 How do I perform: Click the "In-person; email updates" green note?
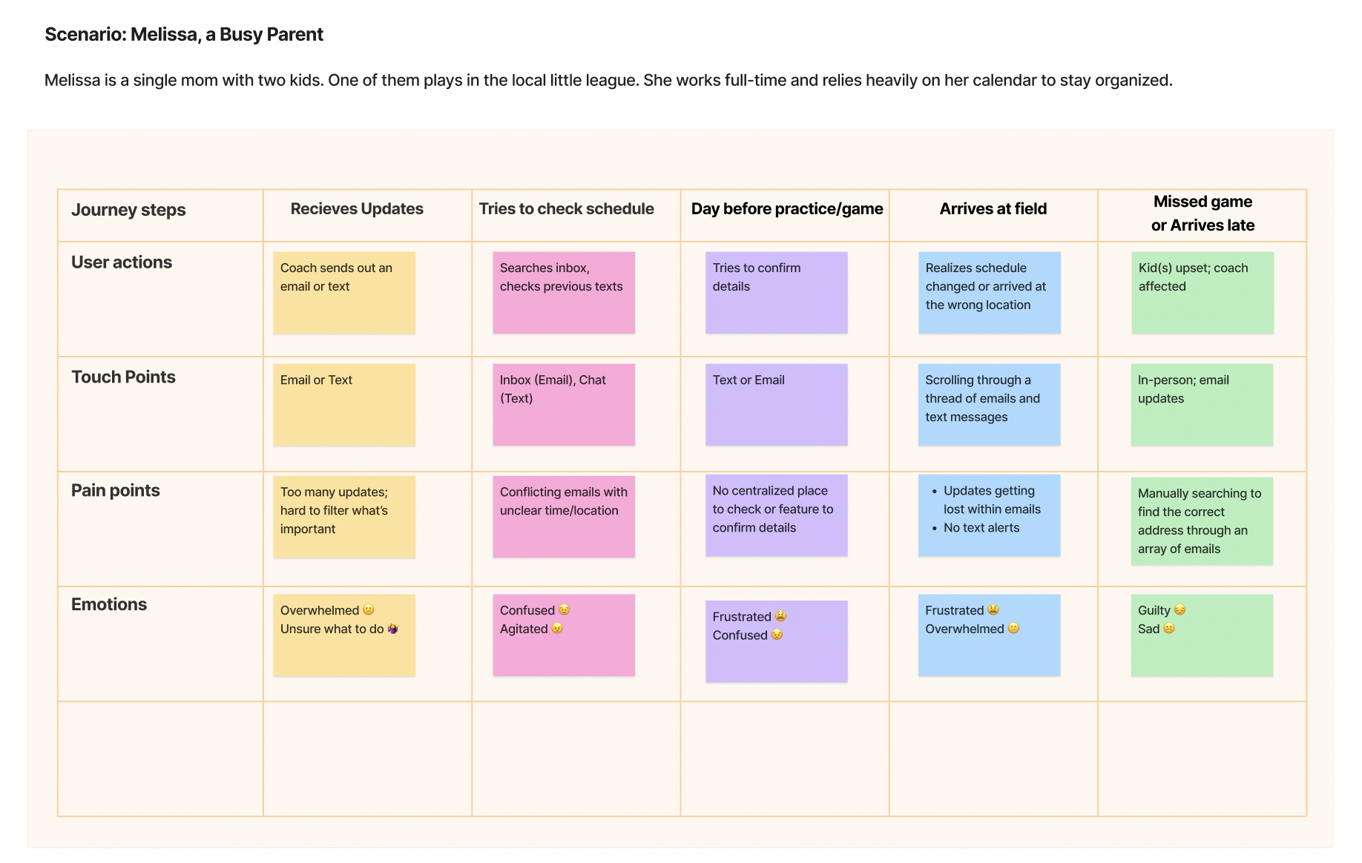coord(1201,405)
